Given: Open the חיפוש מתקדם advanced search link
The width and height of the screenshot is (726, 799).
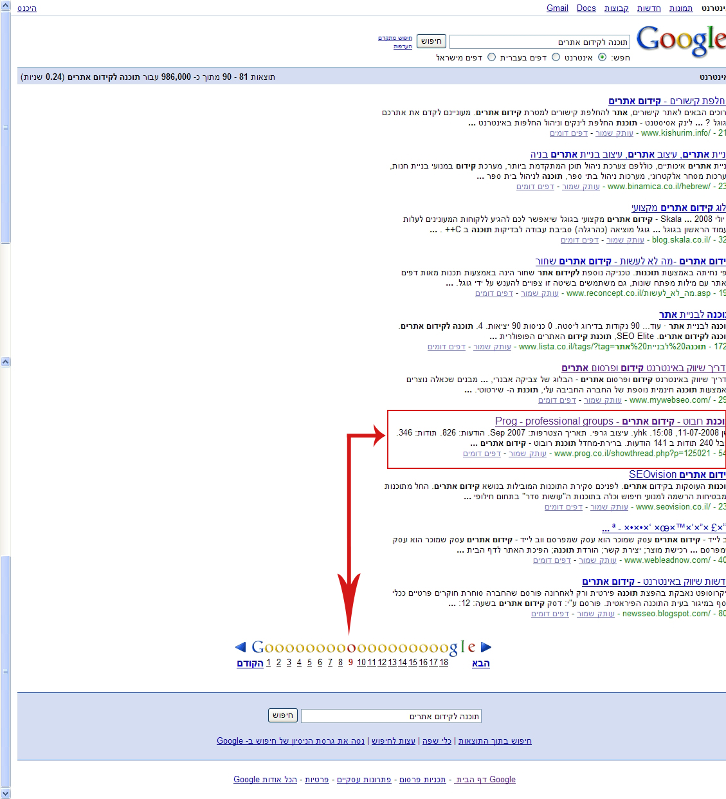Looking at the screenshot, I should 395,38.
